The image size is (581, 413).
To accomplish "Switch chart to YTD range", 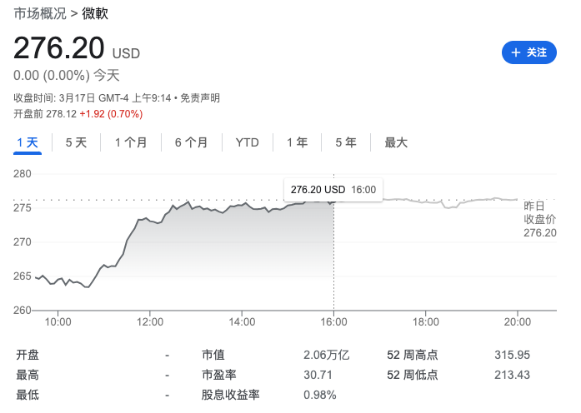I will coord(247,142).
